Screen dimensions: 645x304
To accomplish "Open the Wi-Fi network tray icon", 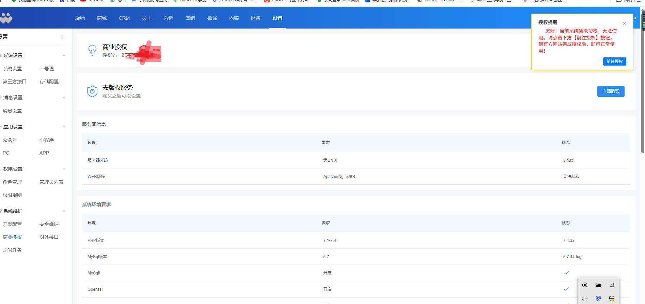I will point(612,285).
